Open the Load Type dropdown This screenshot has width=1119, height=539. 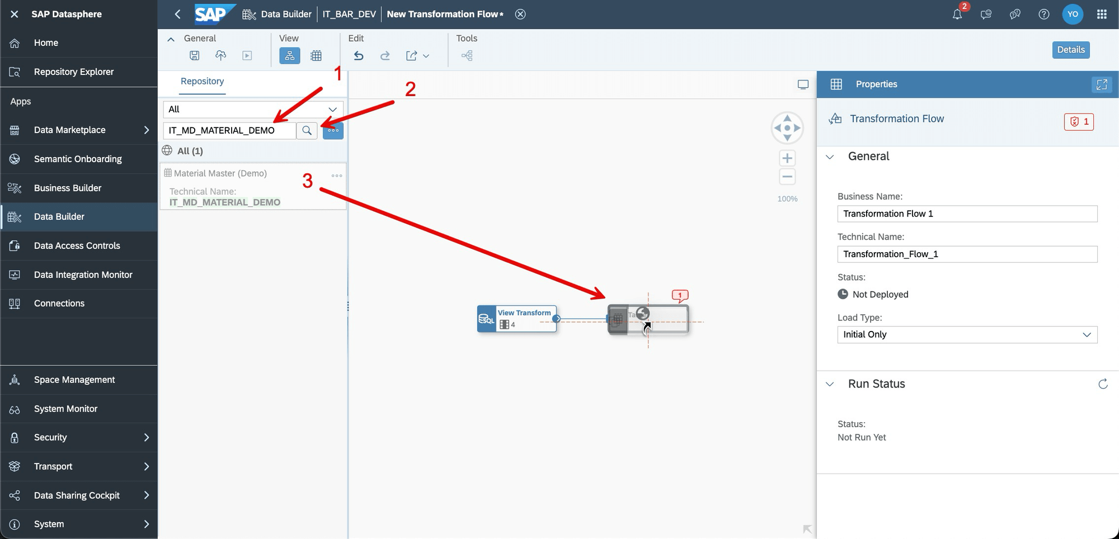pos(967,334)
